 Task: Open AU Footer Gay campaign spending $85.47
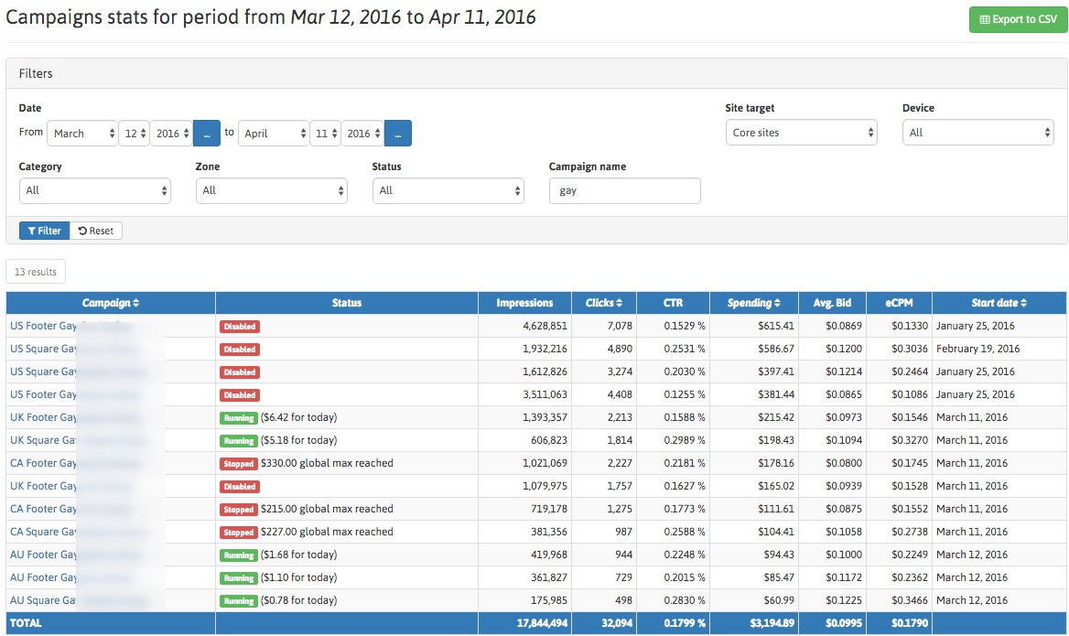pyautogui.click(x=43, y=577)
